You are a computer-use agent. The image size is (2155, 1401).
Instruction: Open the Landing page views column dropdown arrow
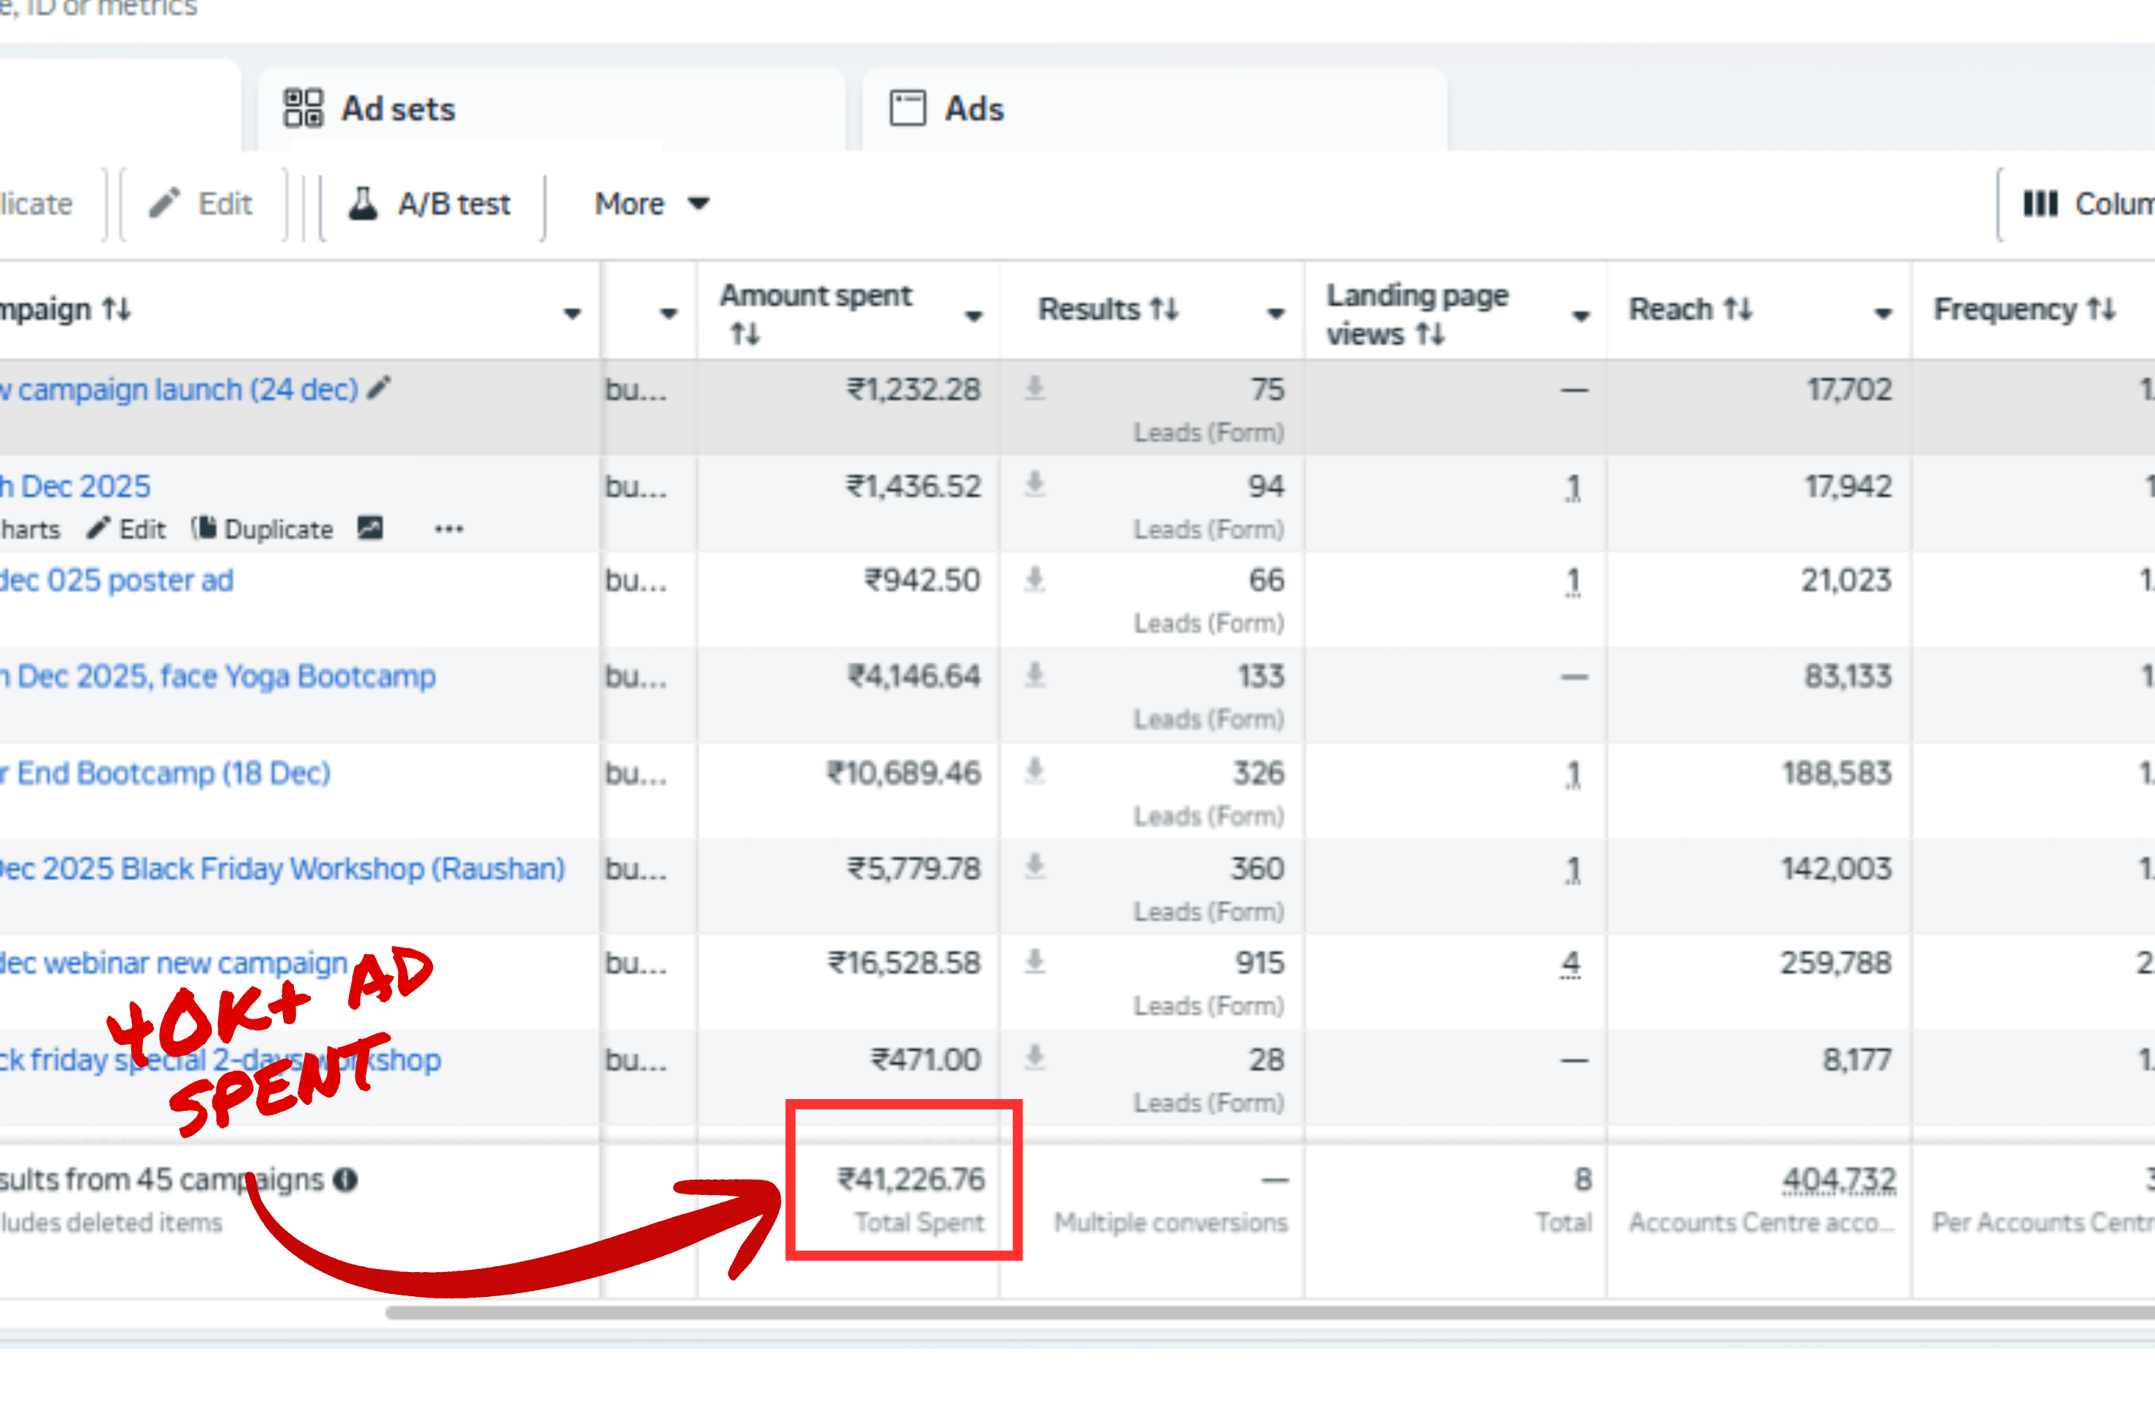point(1581,315)
